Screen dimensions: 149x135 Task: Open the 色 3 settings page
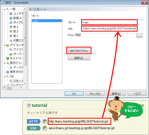[x=16, y=36]
